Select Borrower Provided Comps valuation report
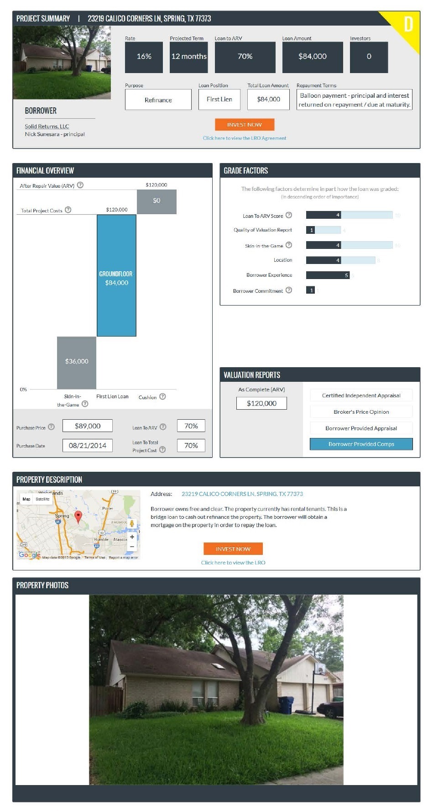Viewport: 428px width, 812px height. [x=361, y=444]
